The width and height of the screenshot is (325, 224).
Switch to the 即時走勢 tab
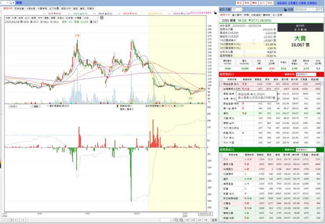click(x=19, y=8)
